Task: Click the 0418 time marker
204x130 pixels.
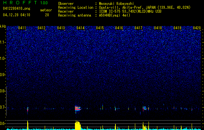Action: pos(158,28)
